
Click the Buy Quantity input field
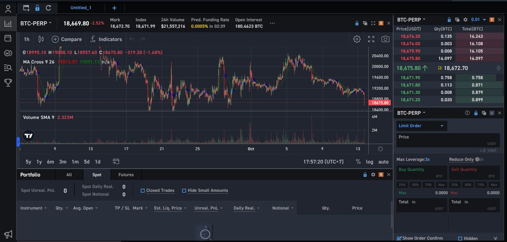click(x=421, y=172)
